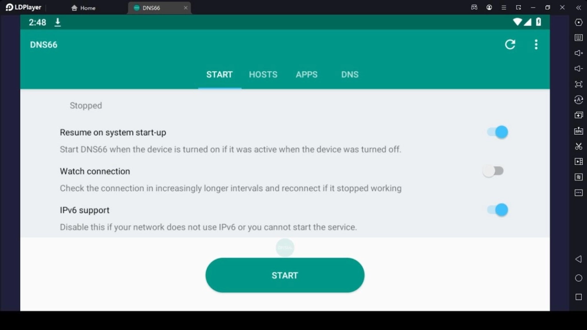
Task: Open keyboard mapping in the sidebar
Action: click(578, 38)
